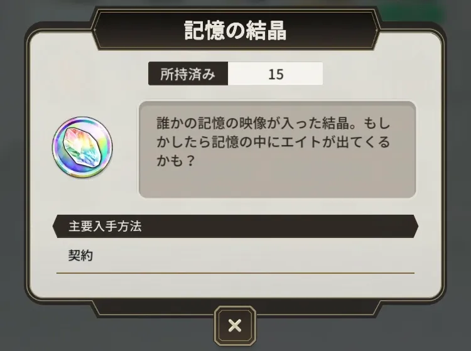Select the 契約 acquisition method entry

tap(80, 256)
